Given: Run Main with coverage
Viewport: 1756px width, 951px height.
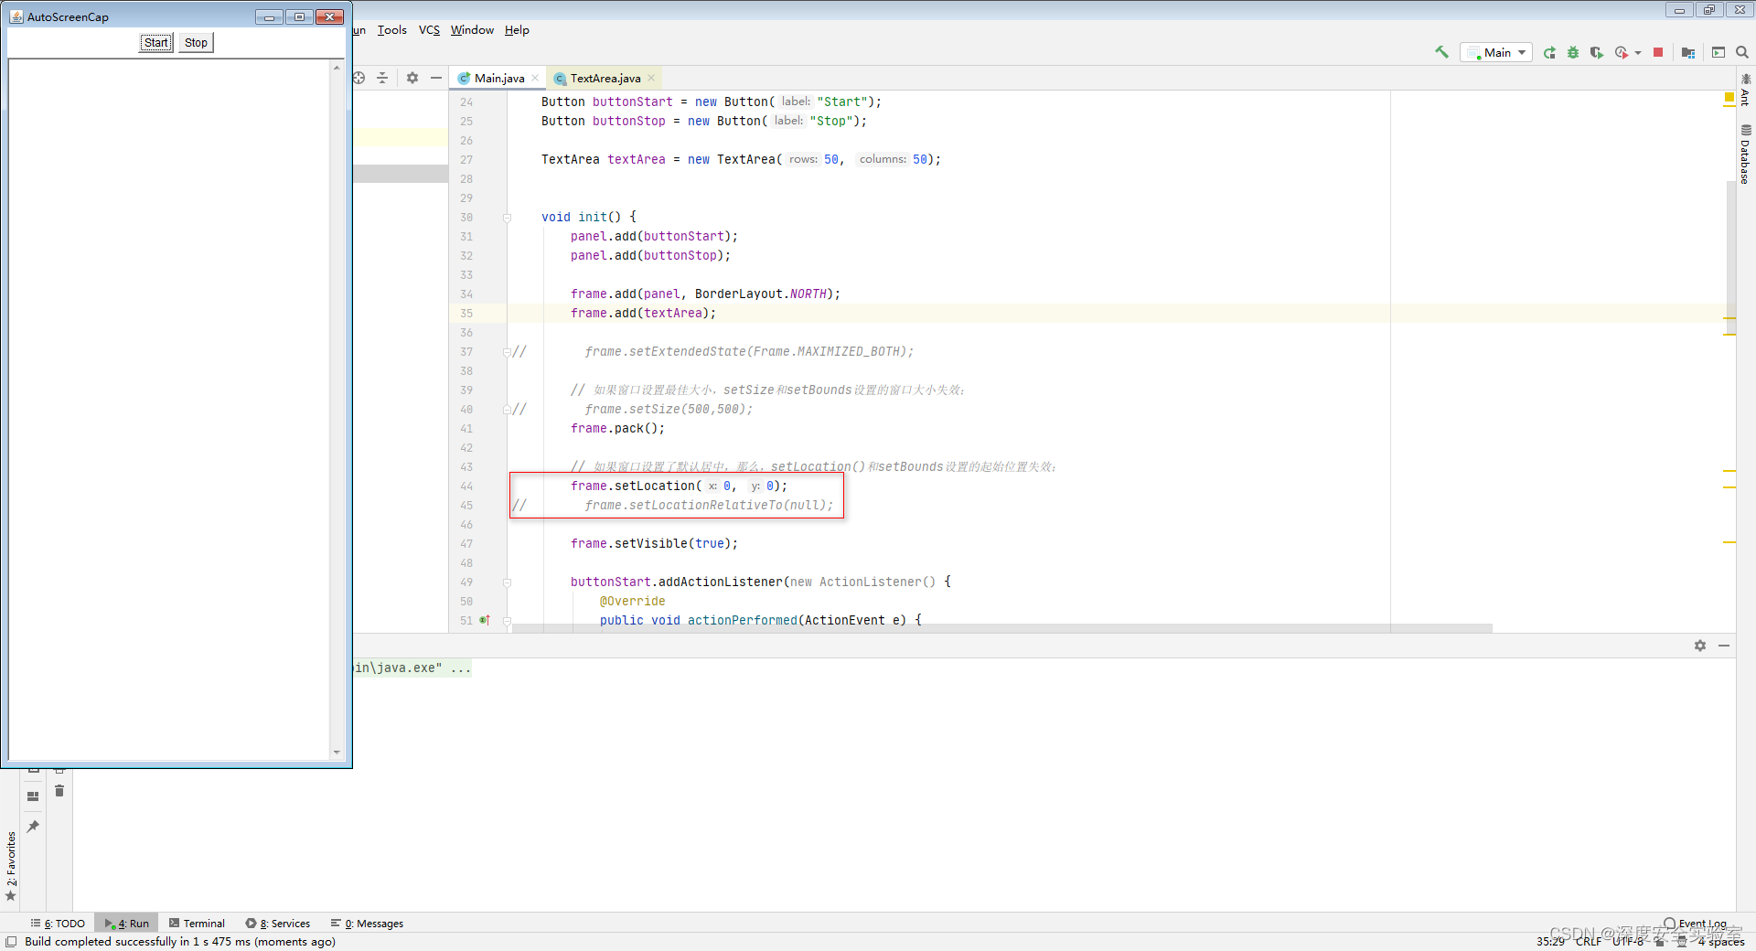Looking at the screenshot, I should pyautogui.click(x=1597, y=52).
